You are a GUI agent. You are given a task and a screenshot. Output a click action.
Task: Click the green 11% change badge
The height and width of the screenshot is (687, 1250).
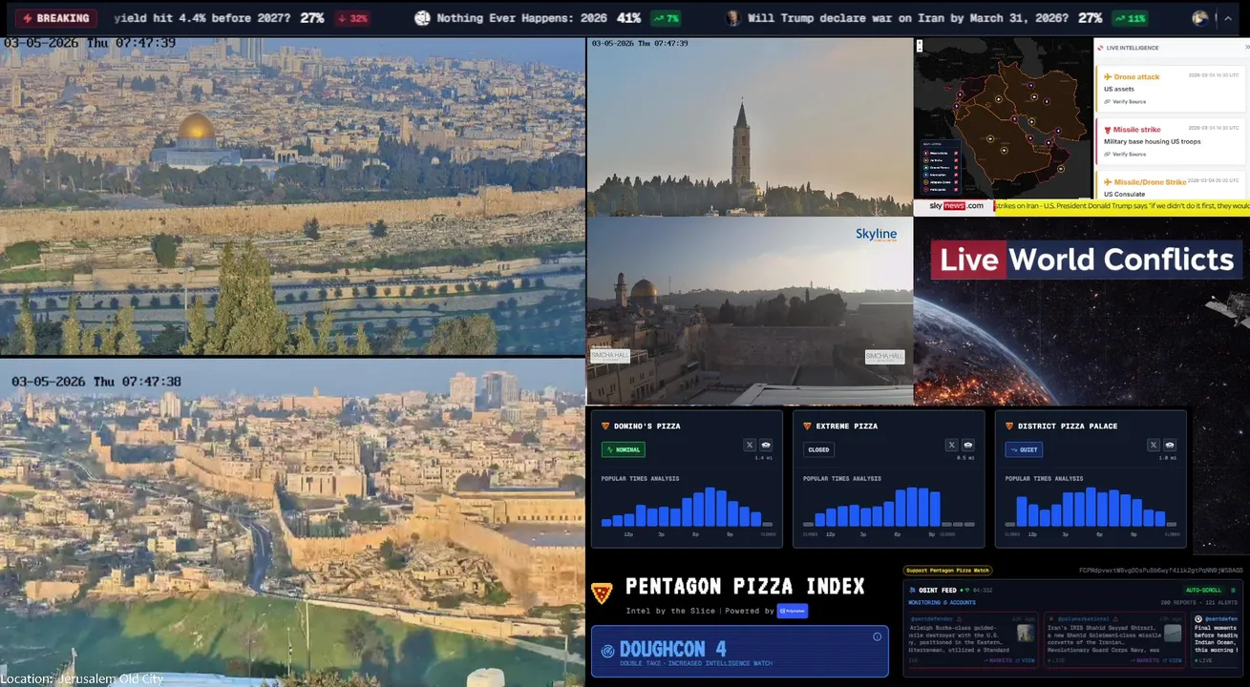[1130, 18]
